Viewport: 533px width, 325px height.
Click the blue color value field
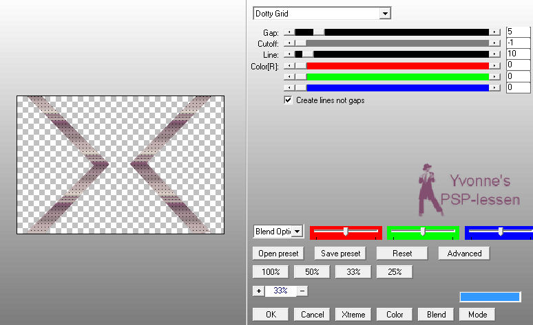(x=518, y=87)
